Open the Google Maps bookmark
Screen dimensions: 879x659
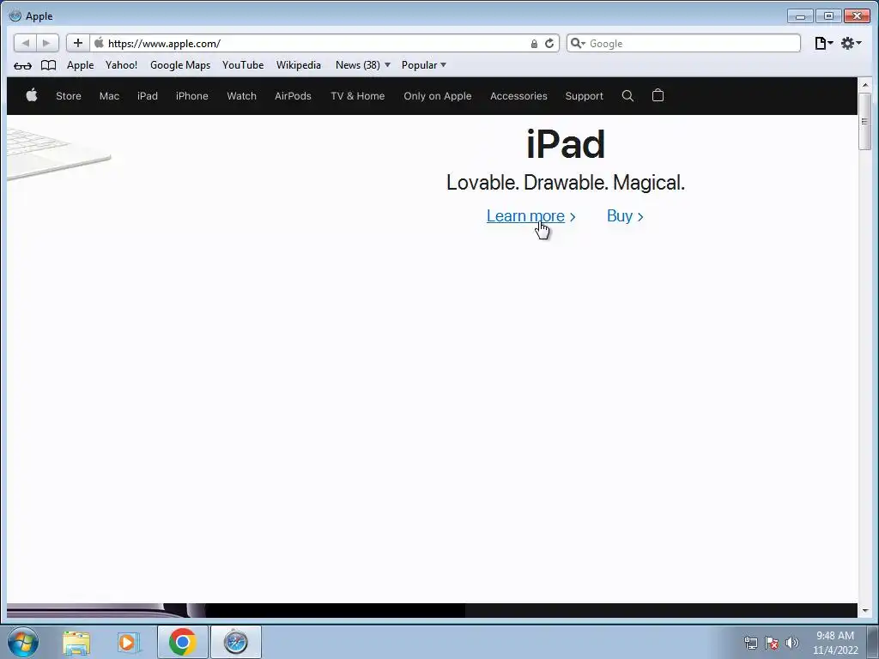tap(180, 65)
